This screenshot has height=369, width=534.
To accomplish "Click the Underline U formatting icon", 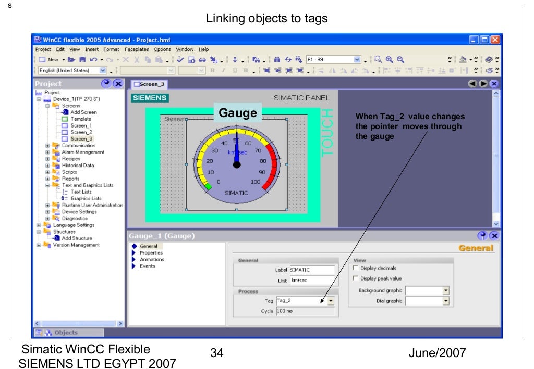I will [235, 70].
